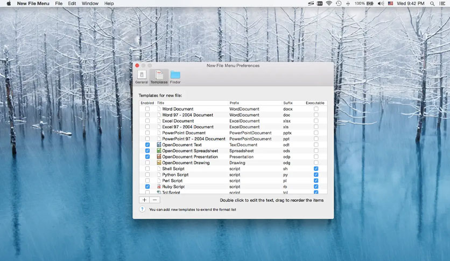
Task: Click the Suffix column header
Action: click(x=288, y=103)
